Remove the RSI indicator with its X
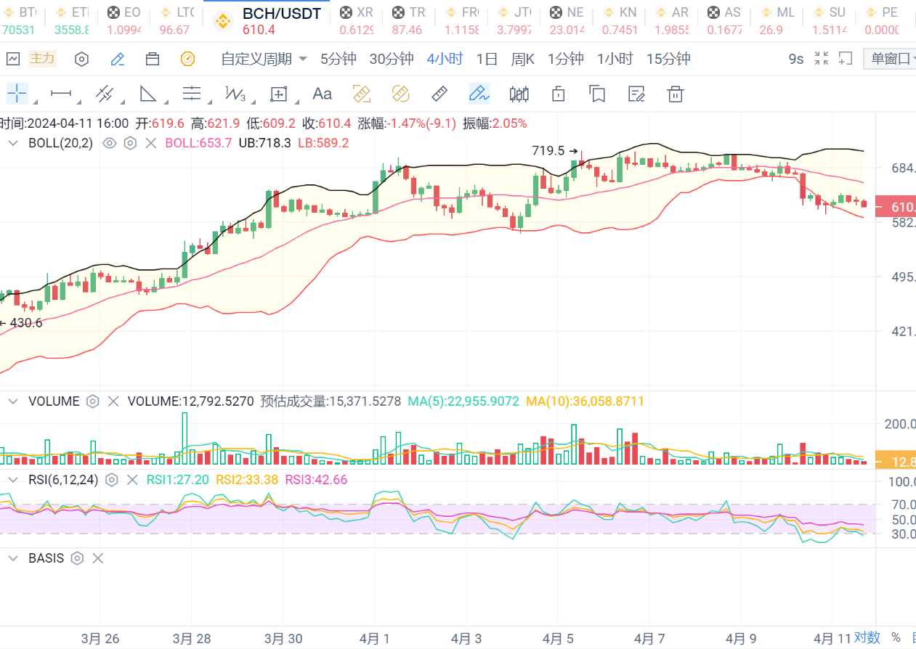The width and height of the screenshot is (916, 649). tap(132, 479)
